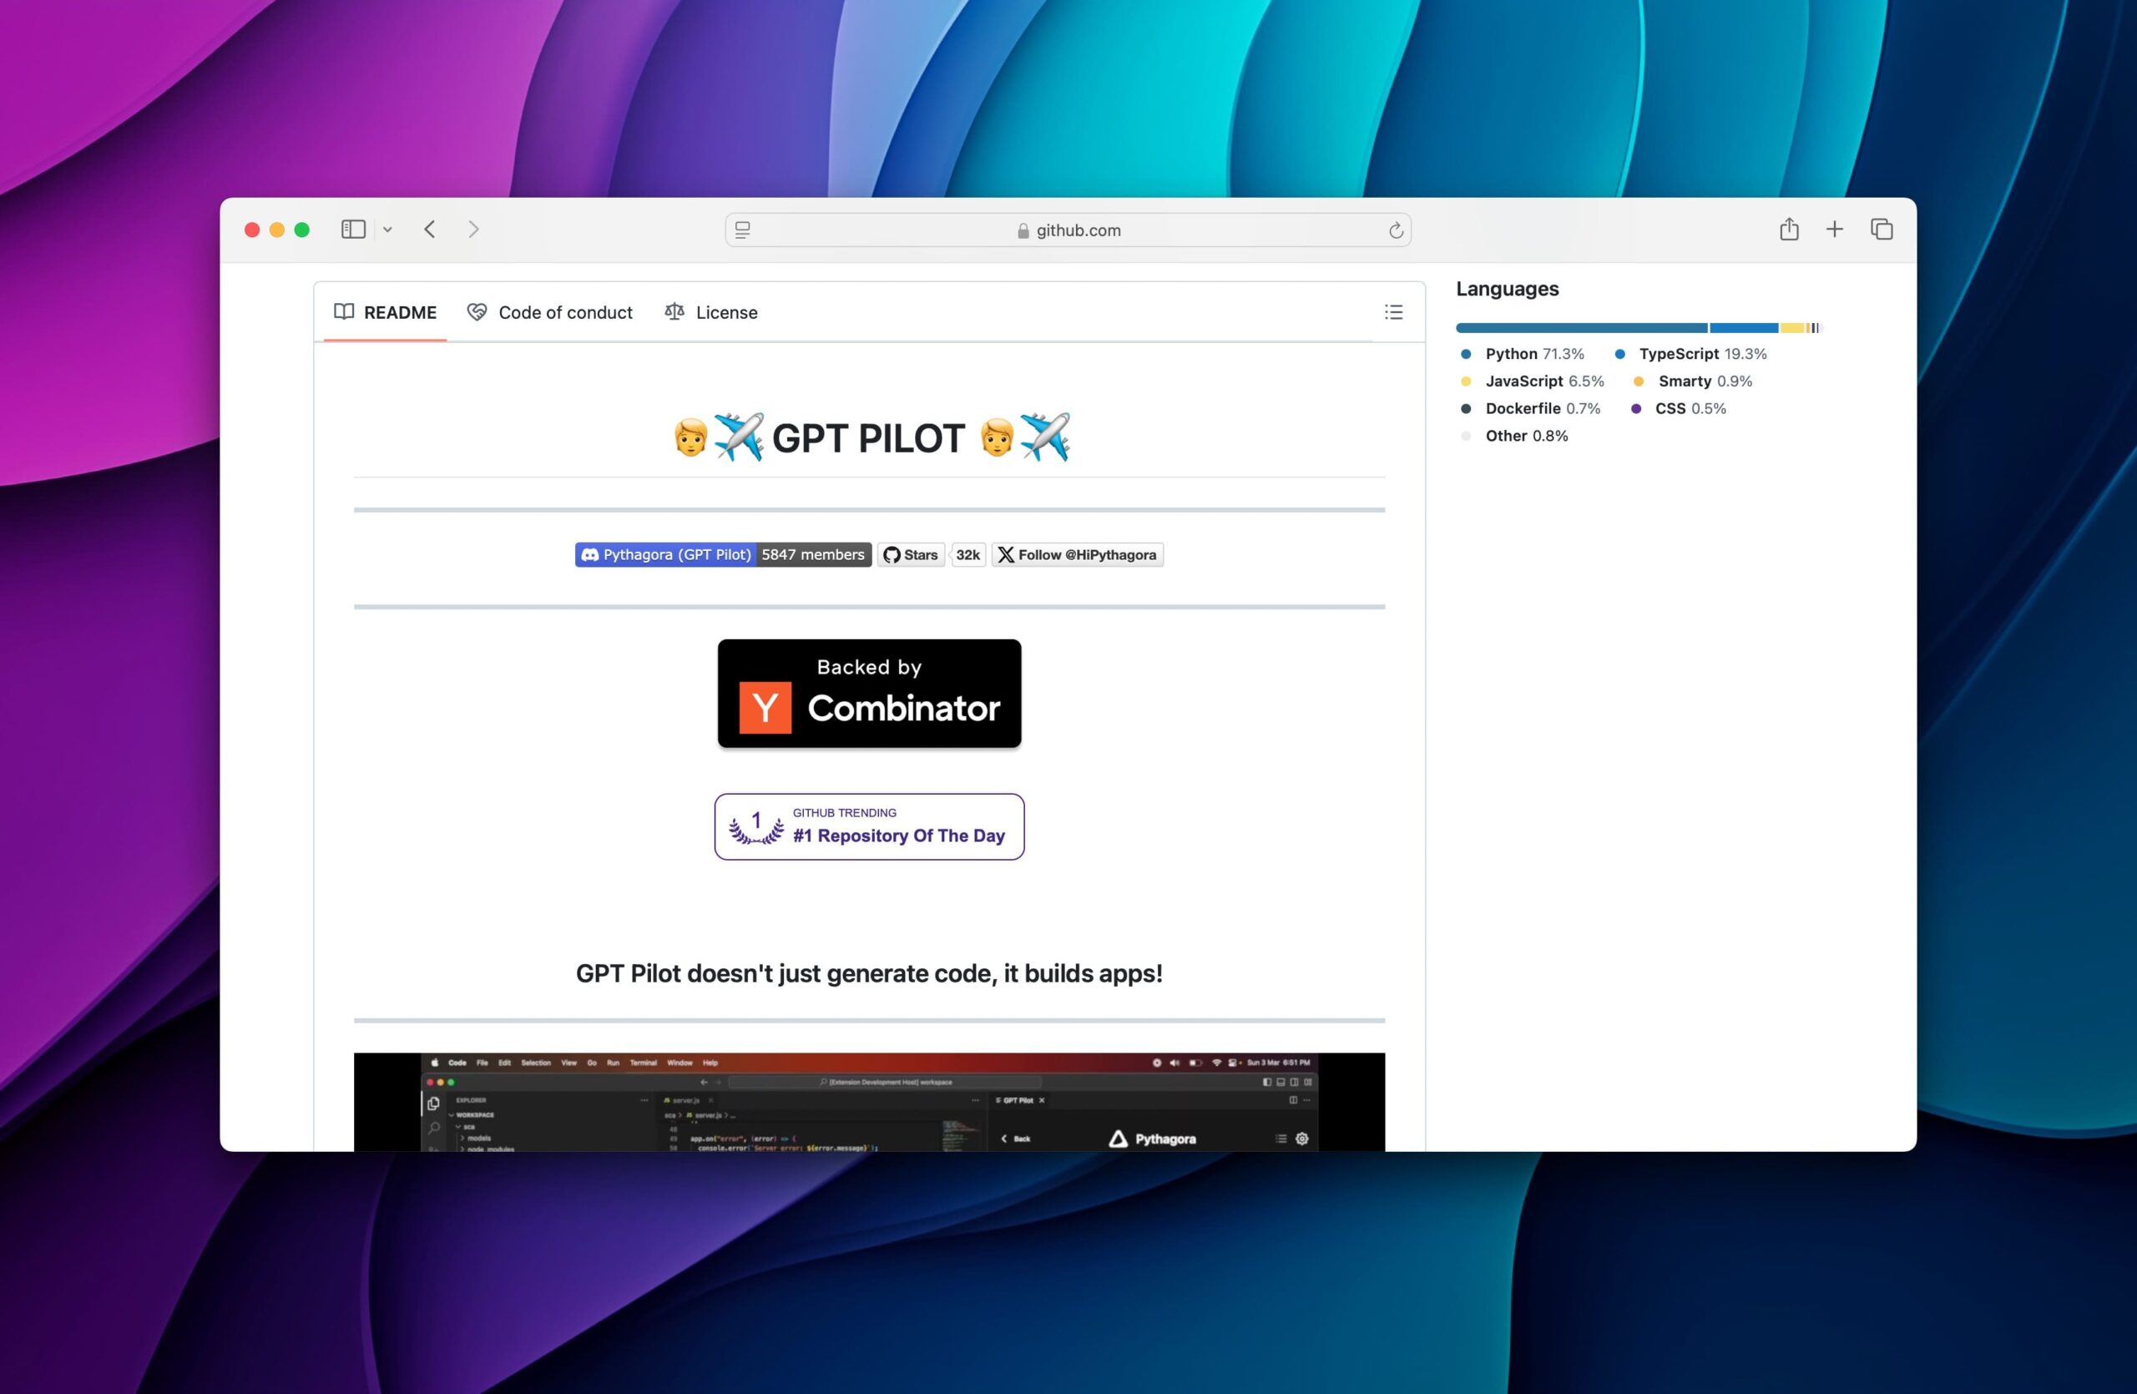This screenshot has width=2137, height=1394.
Task: Click the Safari share icon
Action: pos(1789,229)
